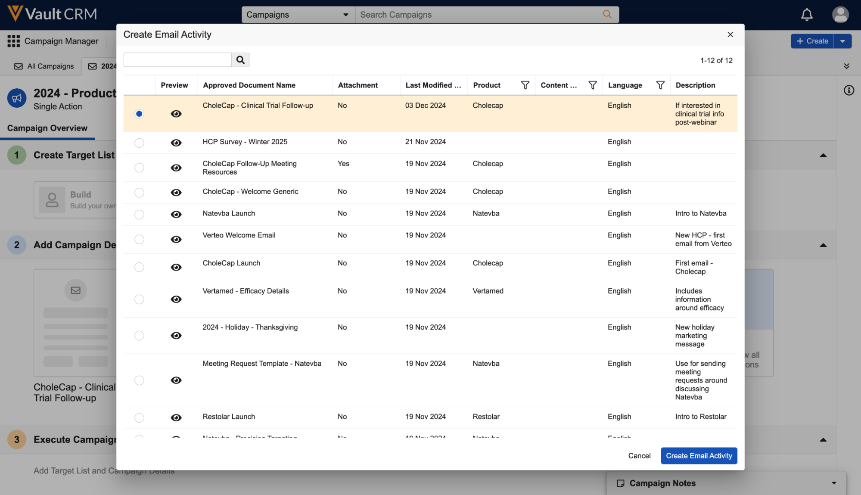This screenshot has height=495, width=861.
Task: Expand the Campaign Notes panel
Action: (834, 483)
